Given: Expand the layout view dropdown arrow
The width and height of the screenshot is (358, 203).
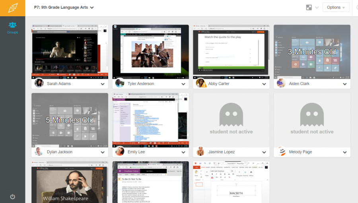Looking at the screenshot, I should coord(317,8).
